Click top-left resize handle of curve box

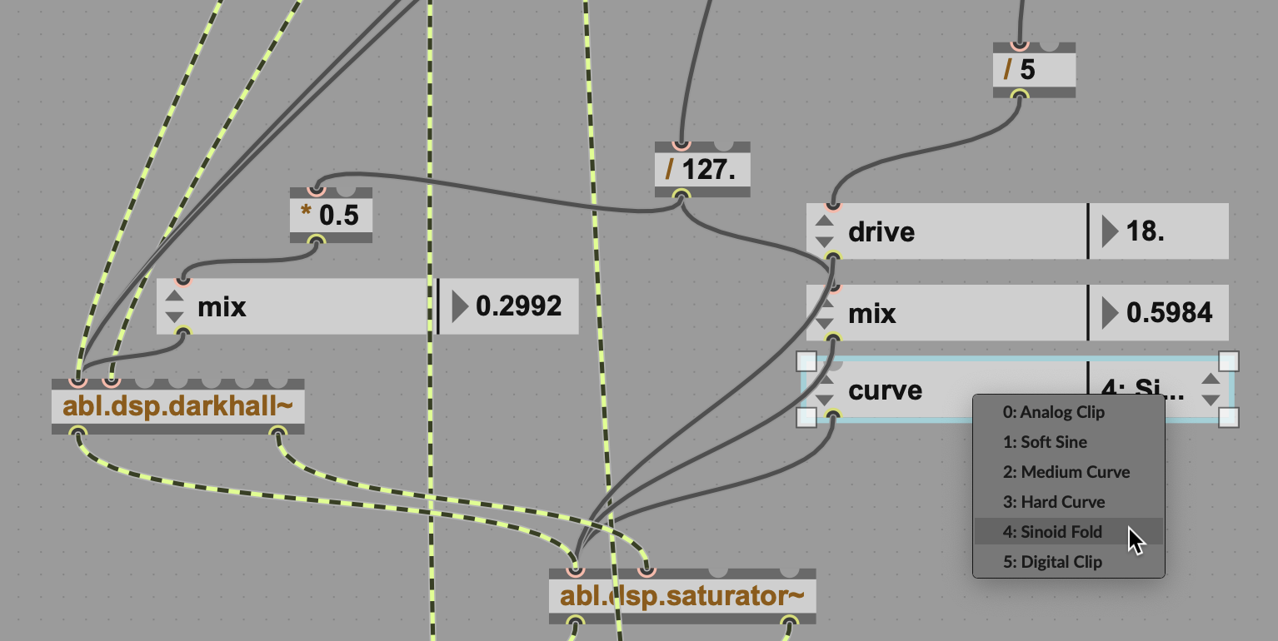(806, 361)
